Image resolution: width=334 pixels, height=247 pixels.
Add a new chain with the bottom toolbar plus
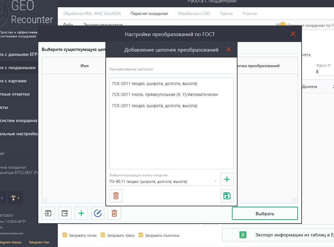click(81, 213)
